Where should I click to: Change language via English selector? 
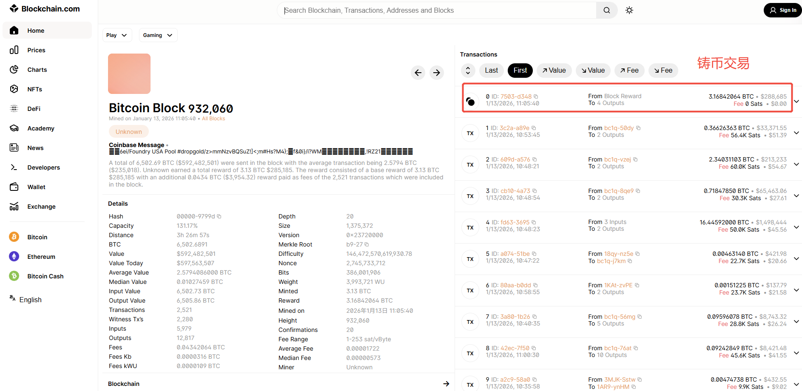coord(26,300)
